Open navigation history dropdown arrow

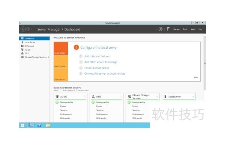click(31, 29)
